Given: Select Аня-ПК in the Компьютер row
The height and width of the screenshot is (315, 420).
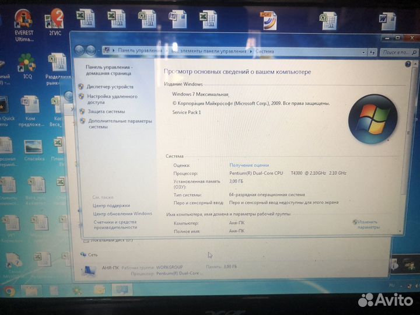Looking at the screenshot, I should [x=236, y=223].
